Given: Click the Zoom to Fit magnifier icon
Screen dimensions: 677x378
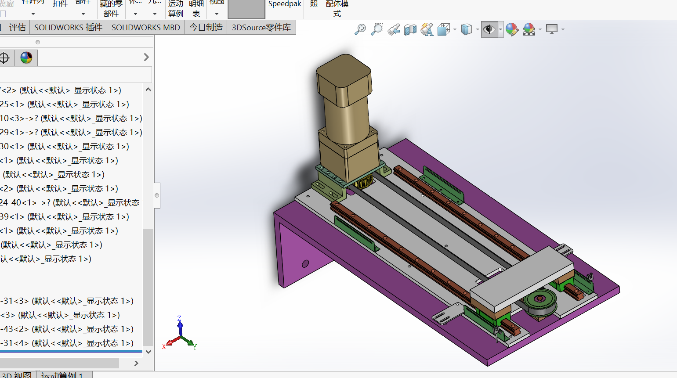Looking at the screenshot, I should point(360,29).
